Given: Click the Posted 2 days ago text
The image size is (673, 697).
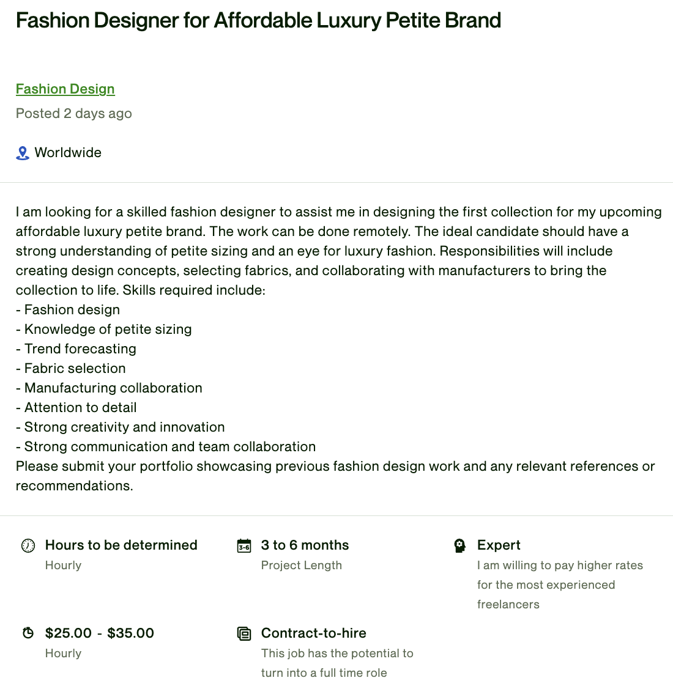Looking at the screenshot, I should coord(74,114).
